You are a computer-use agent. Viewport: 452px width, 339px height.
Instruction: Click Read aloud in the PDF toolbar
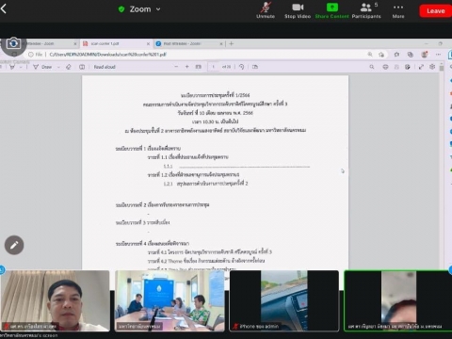tap(105, 67)
